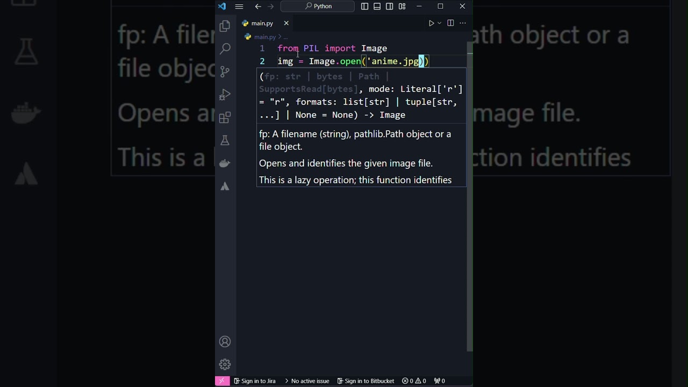Toggle the secondary sidebar visibility

(390, 6)
